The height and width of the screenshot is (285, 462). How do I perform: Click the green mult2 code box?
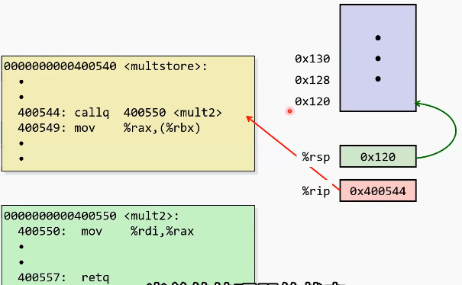[x=128, y=245]
